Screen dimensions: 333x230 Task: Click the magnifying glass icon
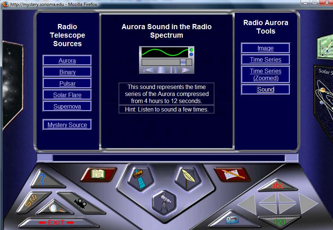pos(54,208)
